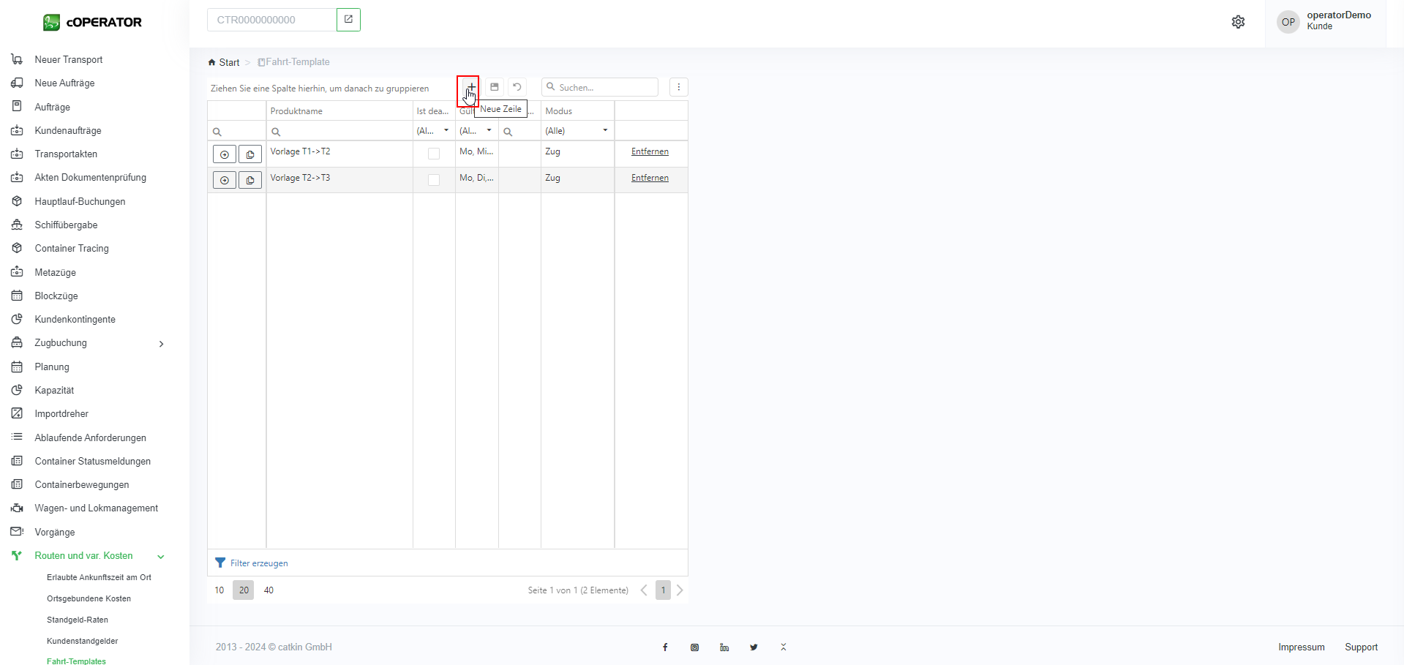Click the open-container icon beside CTR field
Viewport: 1404px width, 665px height.
(348, 20)
